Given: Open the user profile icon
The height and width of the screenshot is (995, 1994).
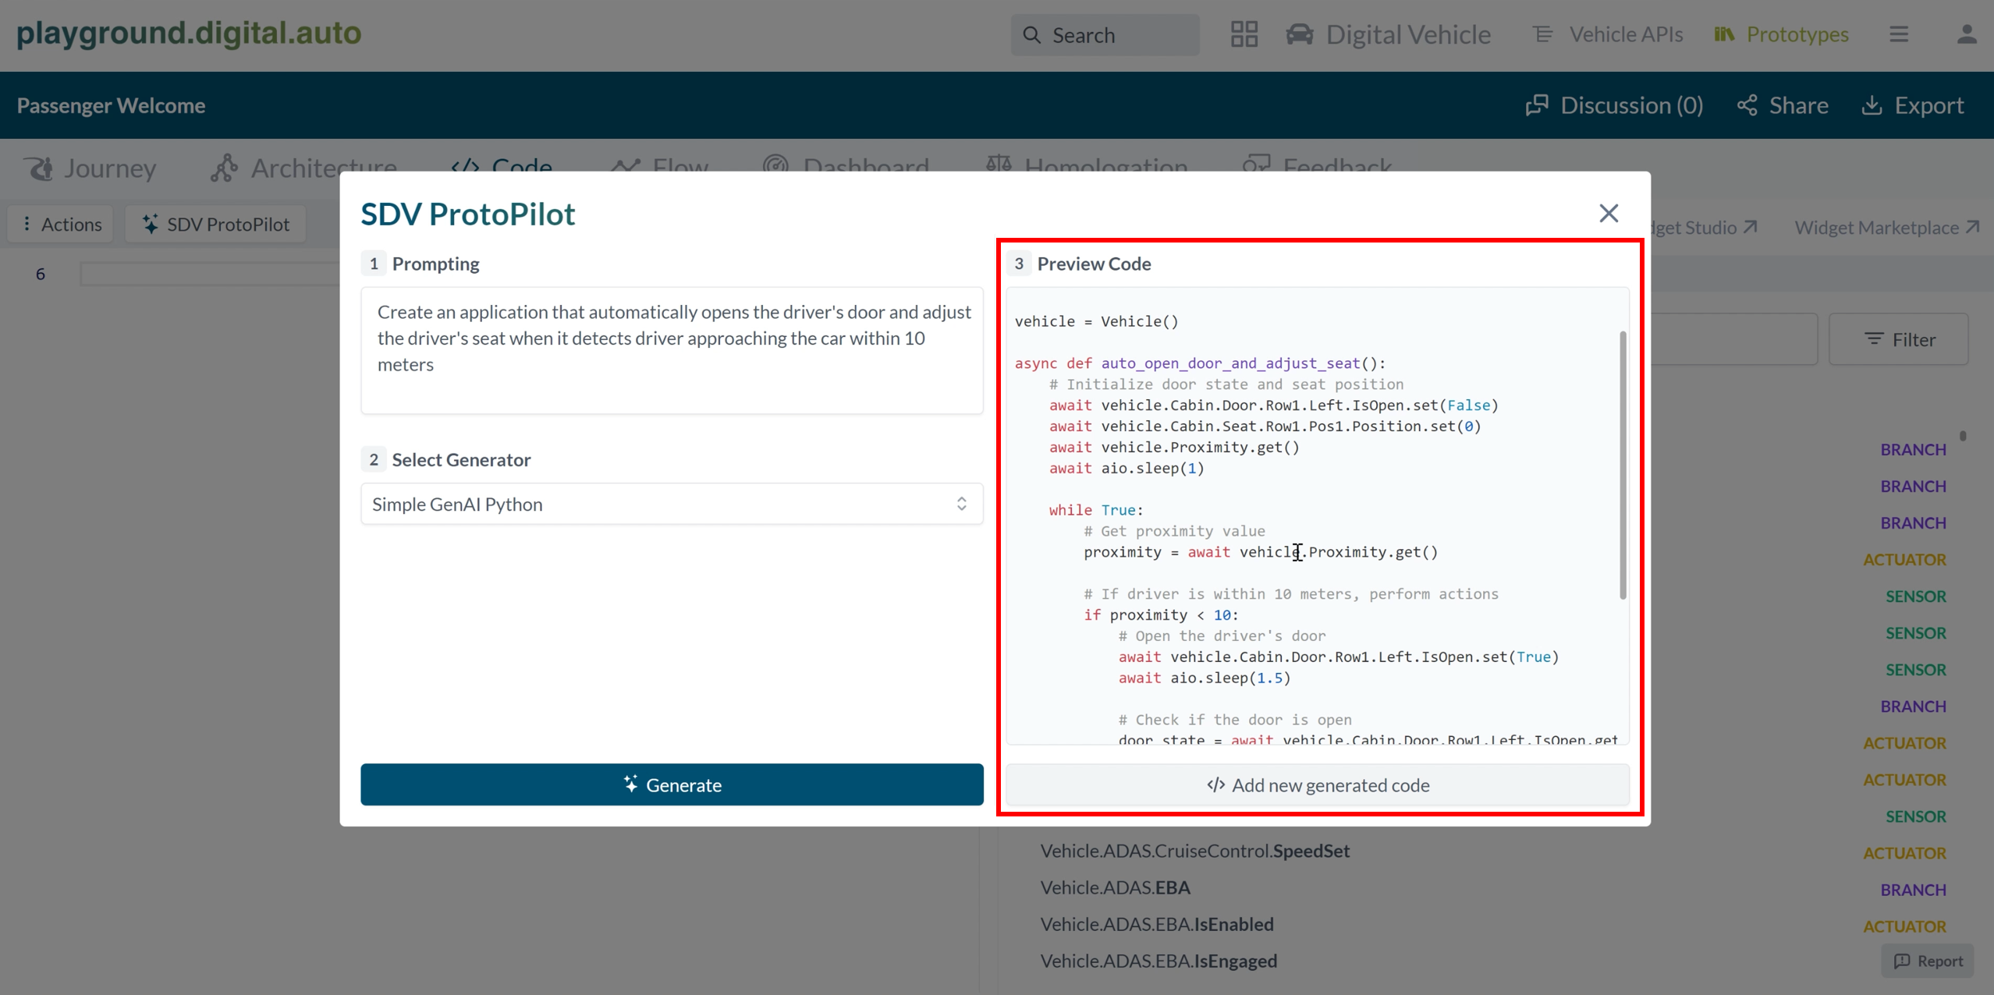Looking at the screenshot, I should tap(1967, 34).
